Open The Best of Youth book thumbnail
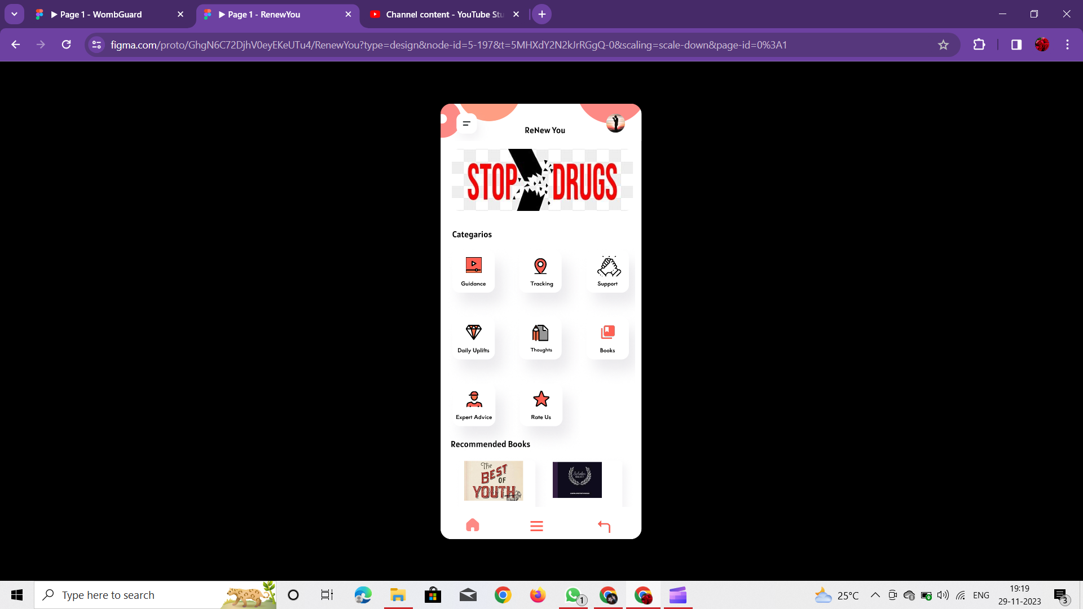1083x609 pixels. click(493, 480)
